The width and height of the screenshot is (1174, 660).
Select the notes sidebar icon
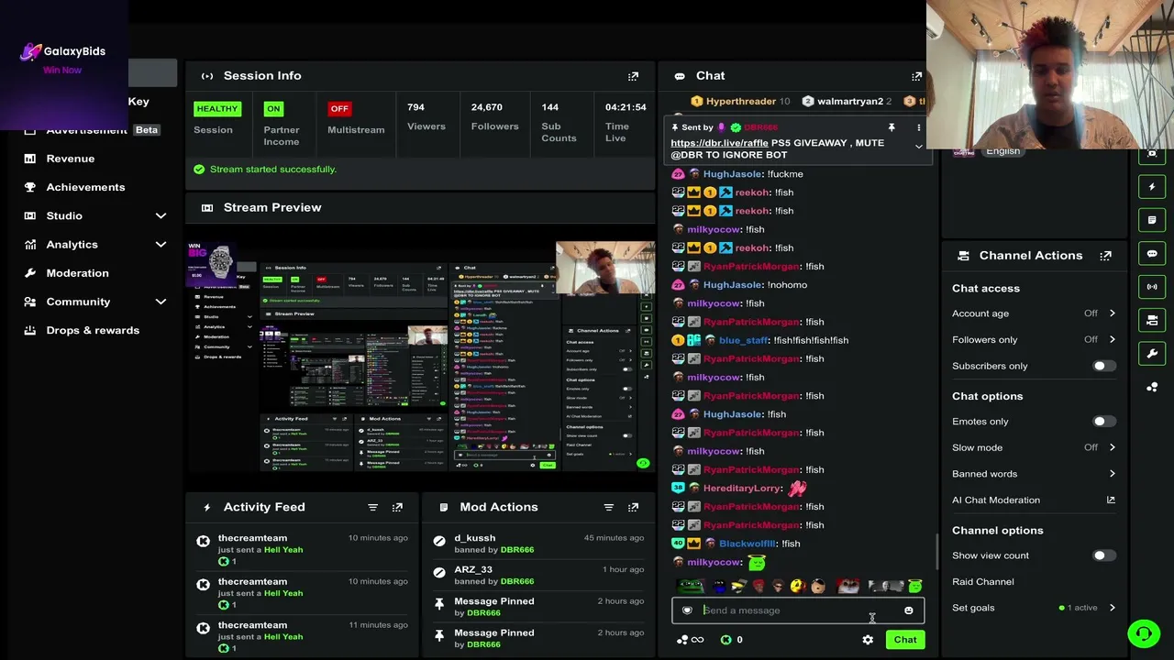[x=1152, y=220]
